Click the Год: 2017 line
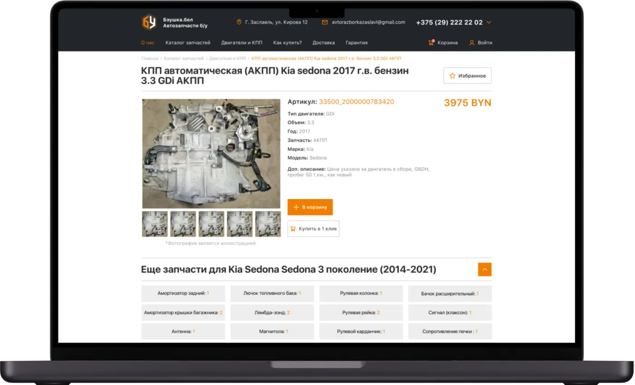 [x=299, y=132]
